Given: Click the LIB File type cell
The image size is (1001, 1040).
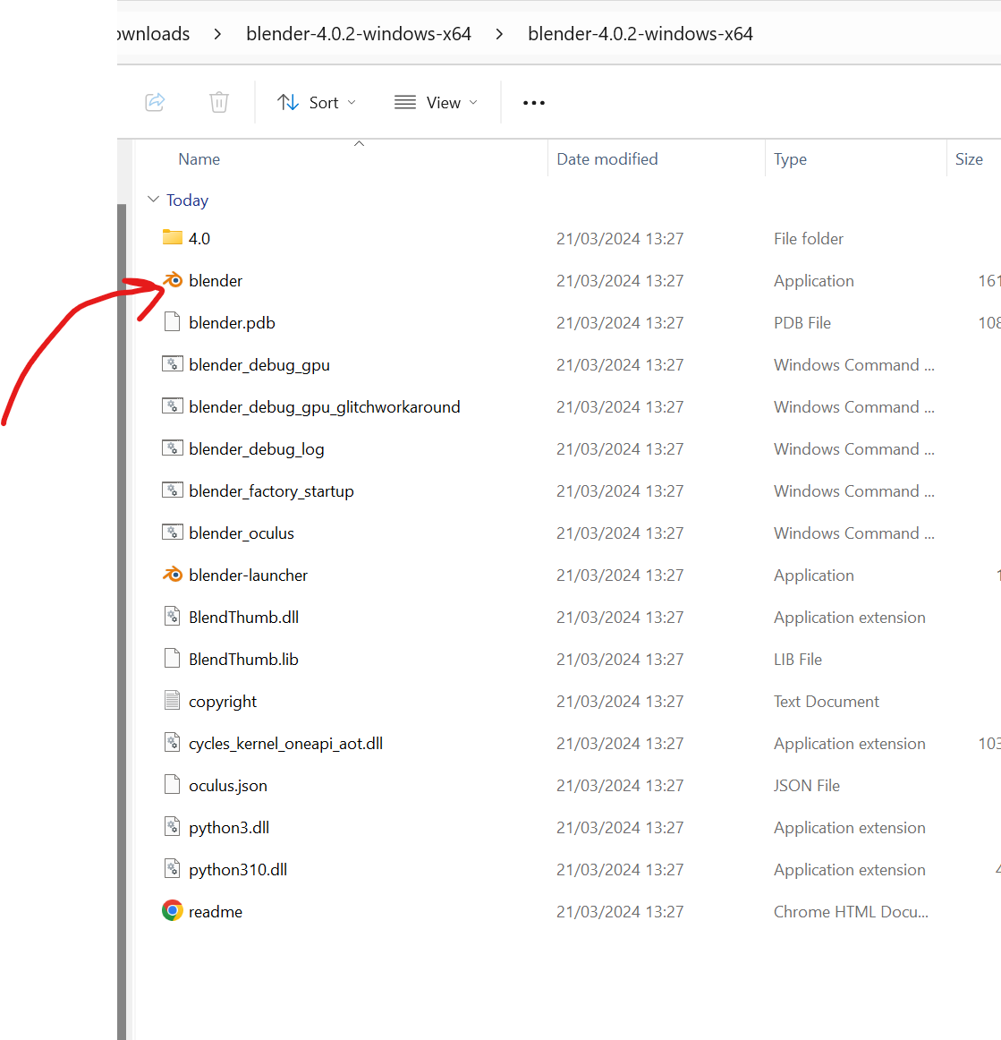Looking at the screenshot, I should coord(797,660).
